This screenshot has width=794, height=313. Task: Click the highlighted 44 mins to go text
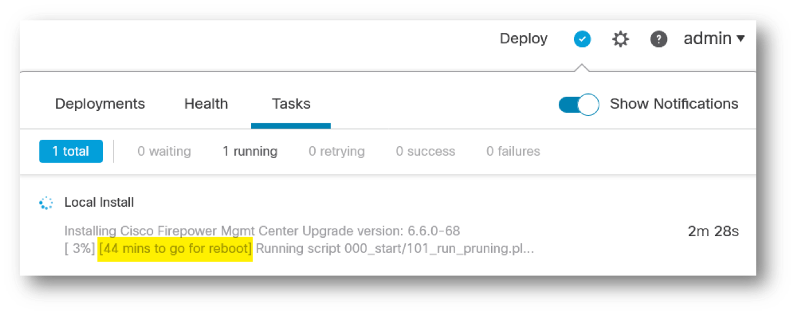coord(175,249)
